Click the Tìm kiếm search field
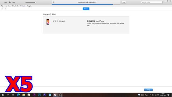Screen dimensions: 172x97 pos(152,2)
